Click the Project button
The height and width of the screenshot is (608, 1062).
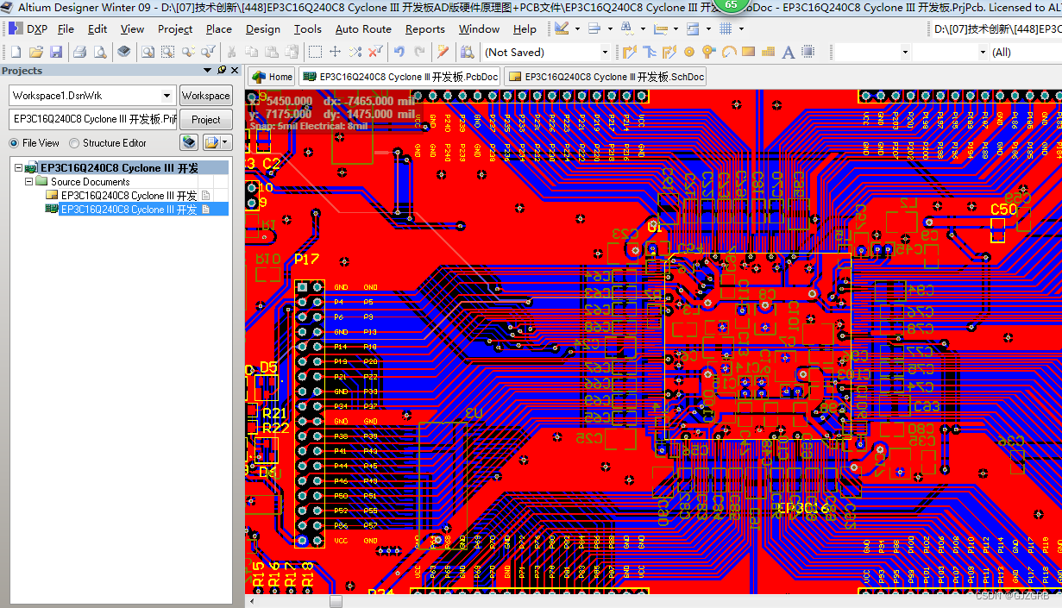(205, 119)
